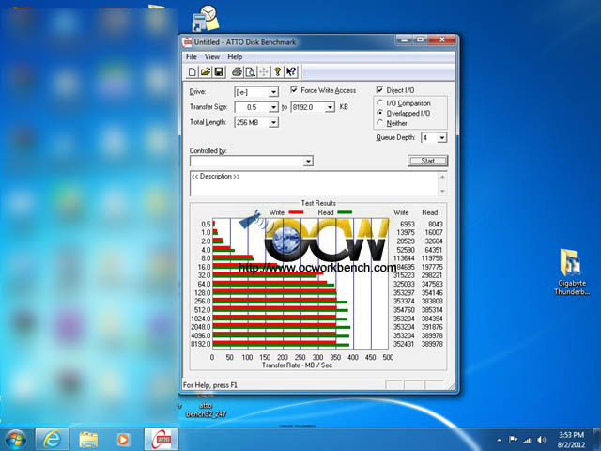Click the Show desktop strip on taskbar
This screenshot has height=451, width=601.
(x=598, y=440)
